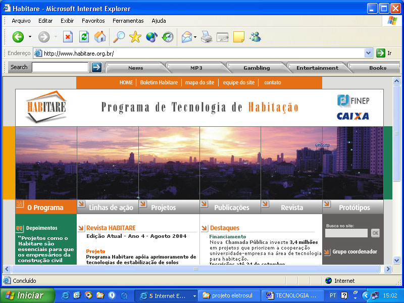Open the Ajuda menu

pos(159,21)
